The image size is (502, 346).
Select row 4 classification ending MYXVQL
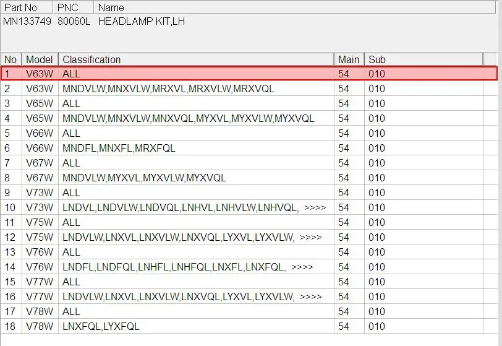[x=188, y=119]
